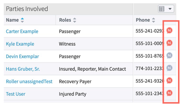Image resolution: width=182 pixels, height=107 pixels.
Task: Open Test User contact link
Action: 16,94
